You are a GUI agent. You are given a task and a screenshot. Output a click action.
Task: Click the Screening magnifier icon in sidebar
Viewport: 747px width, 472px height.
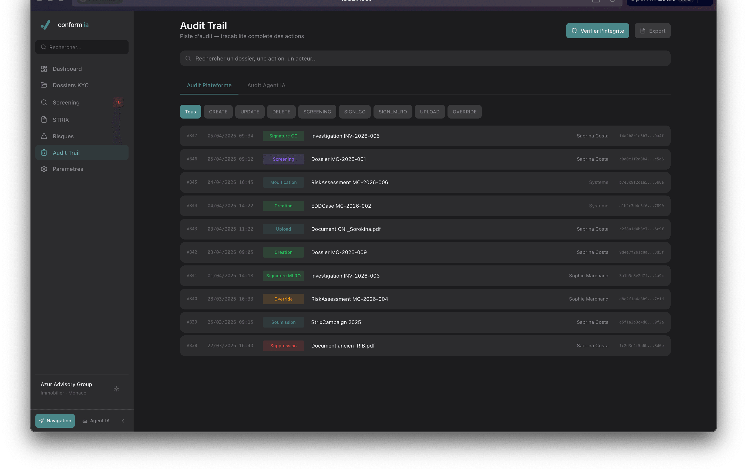pos(44,102)
